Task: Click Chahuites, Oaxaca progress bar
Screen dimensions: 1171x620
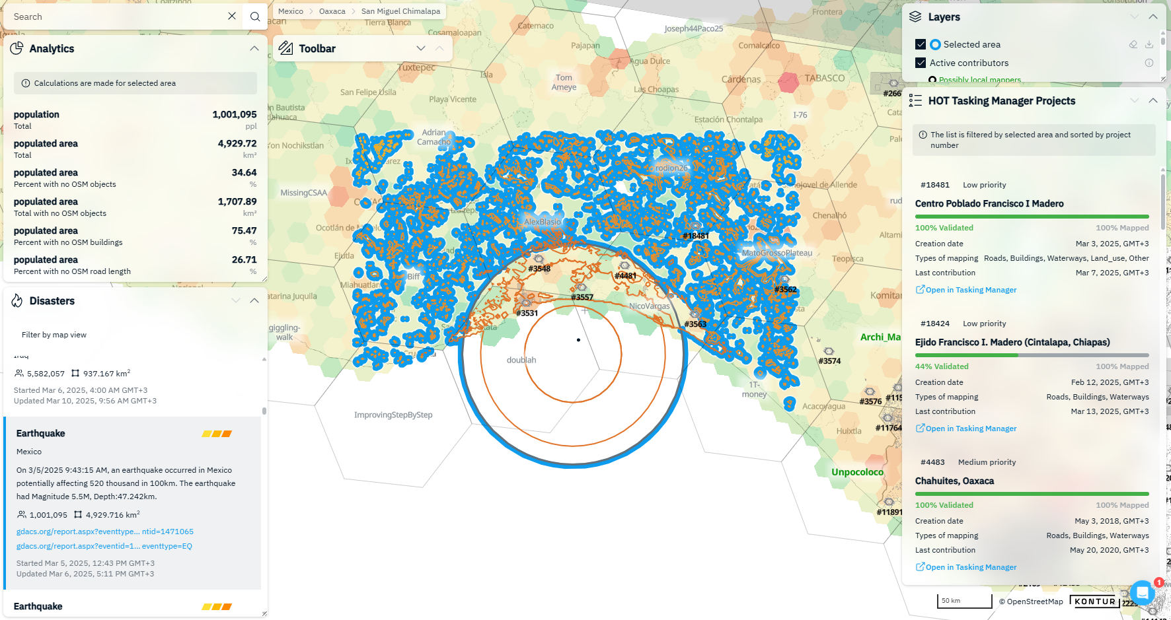Action: (1032, 494)
